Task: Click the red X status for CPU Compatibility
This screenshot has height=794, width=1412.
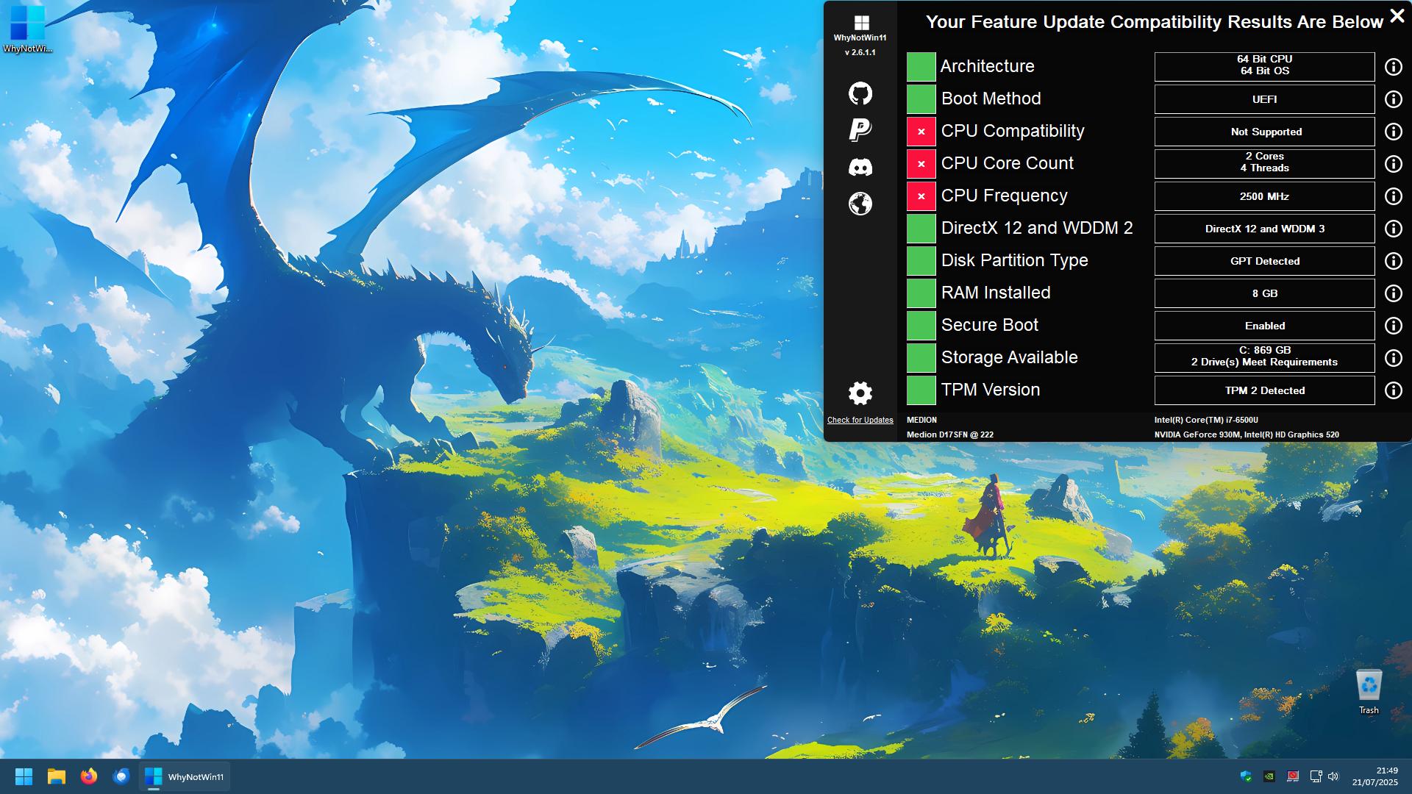Action: click(x=921, y=132)
